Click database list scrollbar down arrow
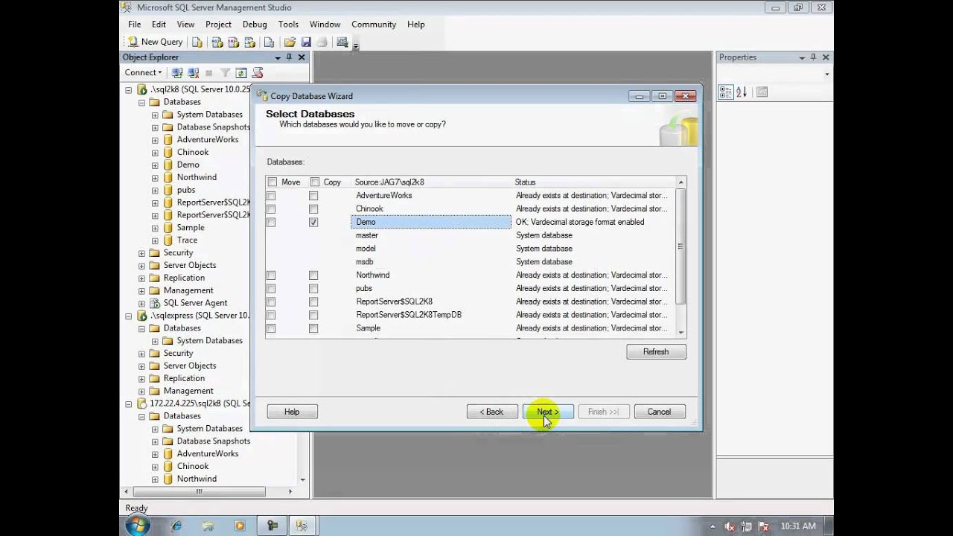Screen dimensions: 953x536 click(x=681, y=333)
